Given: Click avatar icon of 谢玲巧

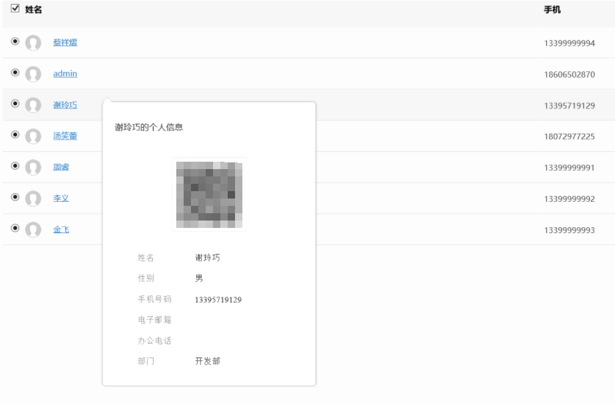Looking at the screenshot, I should pyautogui.click(x=33, y=105).
